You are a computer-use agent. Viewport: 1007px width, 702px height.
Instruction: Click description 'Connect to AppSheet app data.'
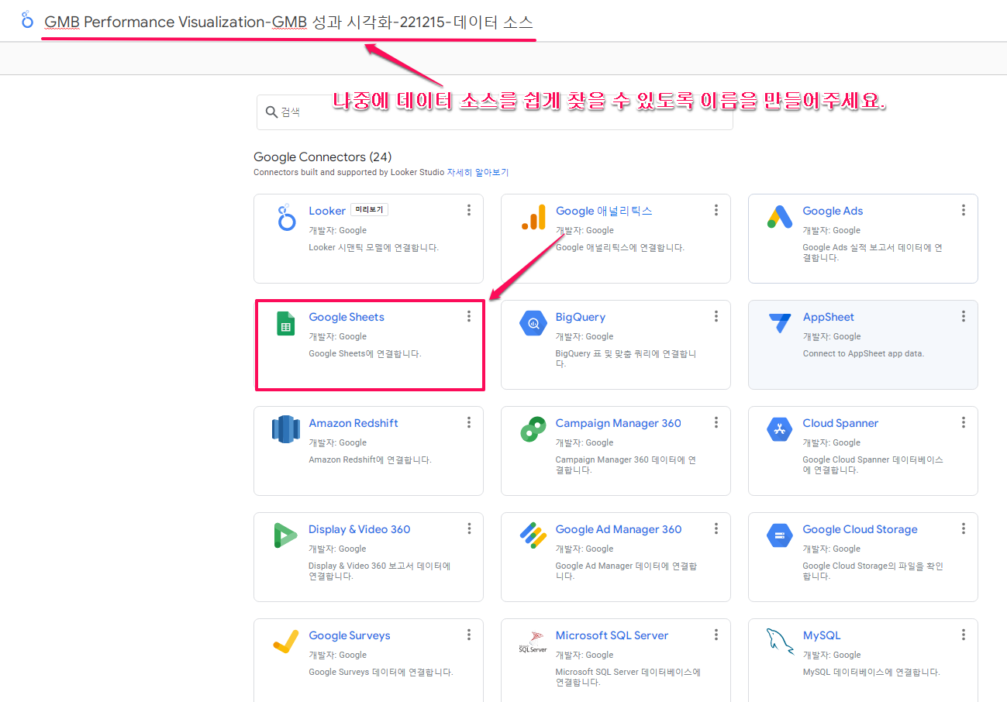[x=864, y=353]
